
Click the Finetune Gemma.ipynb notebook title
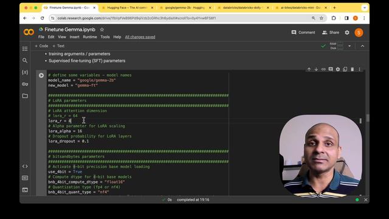click(x=70, y=30)
